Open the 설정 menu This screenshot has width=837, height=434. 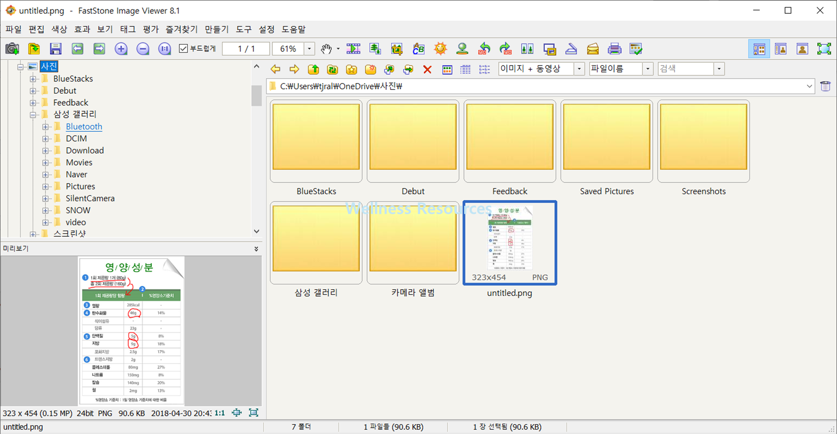click(x=267, y=29)
